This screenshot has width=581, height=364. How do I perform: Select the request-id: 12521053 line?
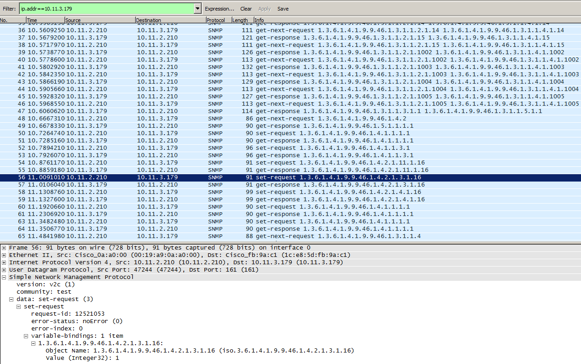pyautogui.click(x=68, y=314)
